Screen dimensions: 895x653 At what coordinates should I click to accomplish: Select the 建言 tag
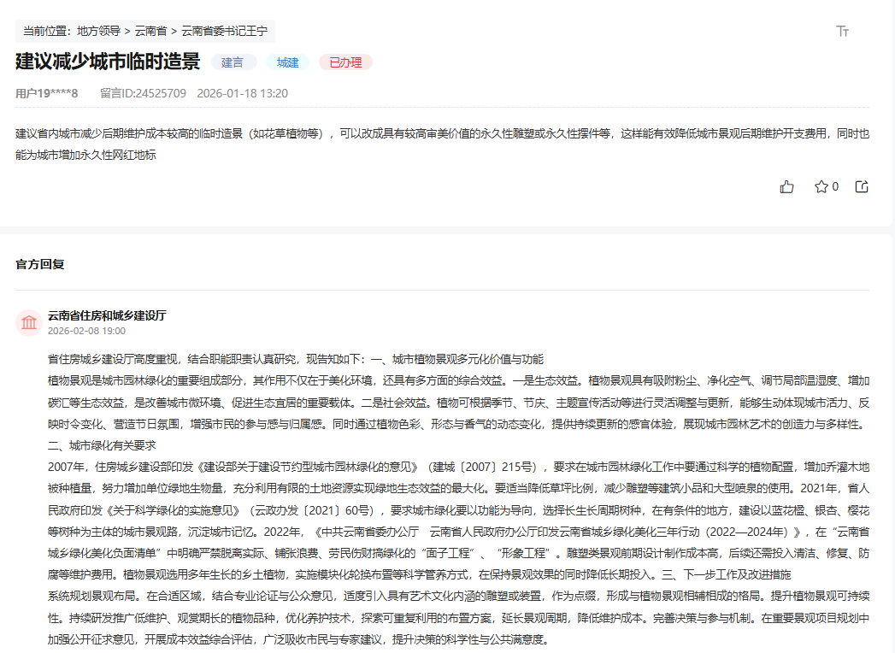(235, 62)
